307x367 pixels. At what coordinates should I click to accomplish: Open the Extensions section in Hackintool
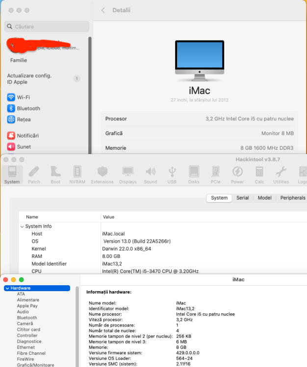pos(102,175)
